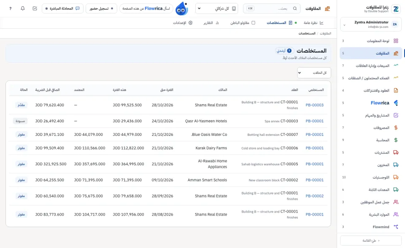Image resolution: width=405 pixels, height=248 pixels.
Task: Click the search input field
Action: (272, 8)
